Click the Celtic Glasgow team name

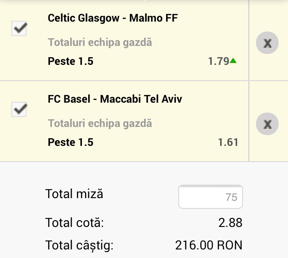[84, 18]
